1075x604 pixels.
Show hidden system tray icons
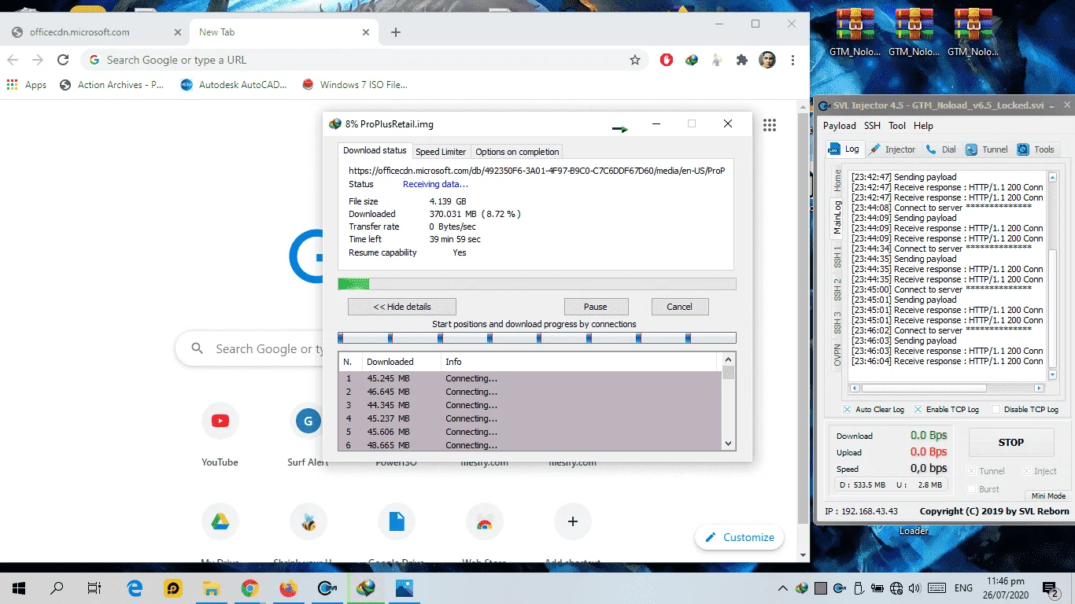coord(783,587)
